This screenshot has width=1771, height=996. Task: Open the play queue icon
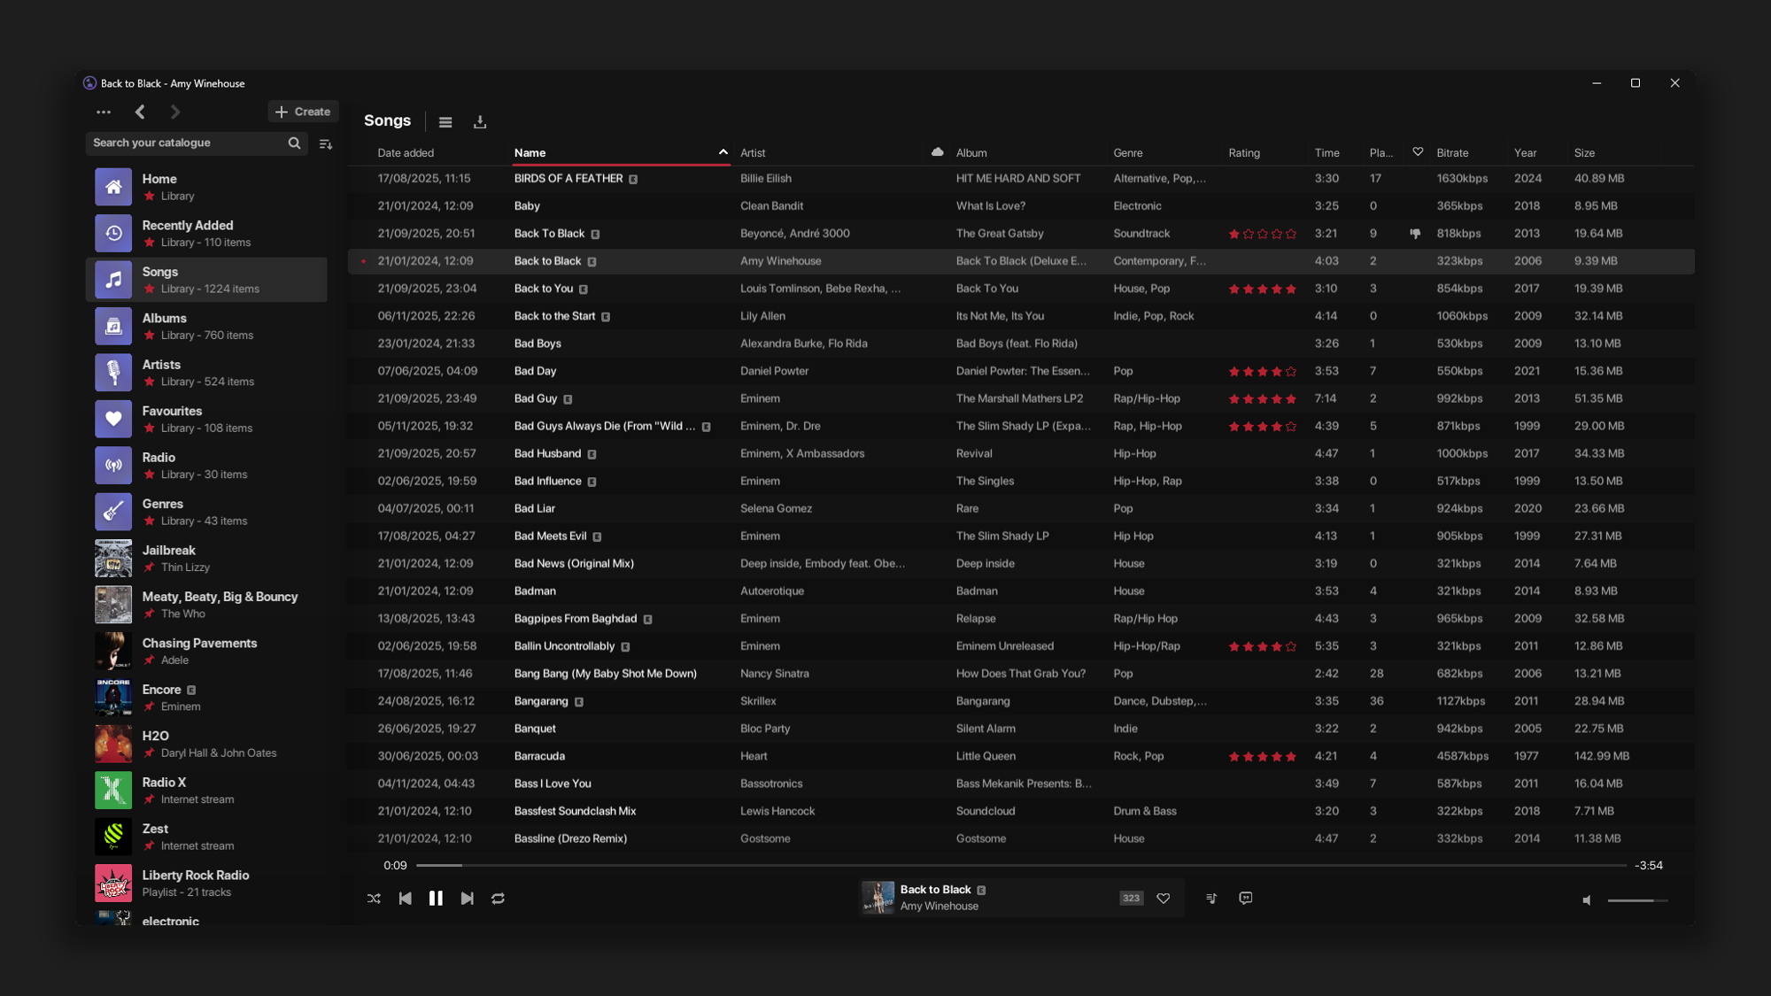[x=1211, y=898]
